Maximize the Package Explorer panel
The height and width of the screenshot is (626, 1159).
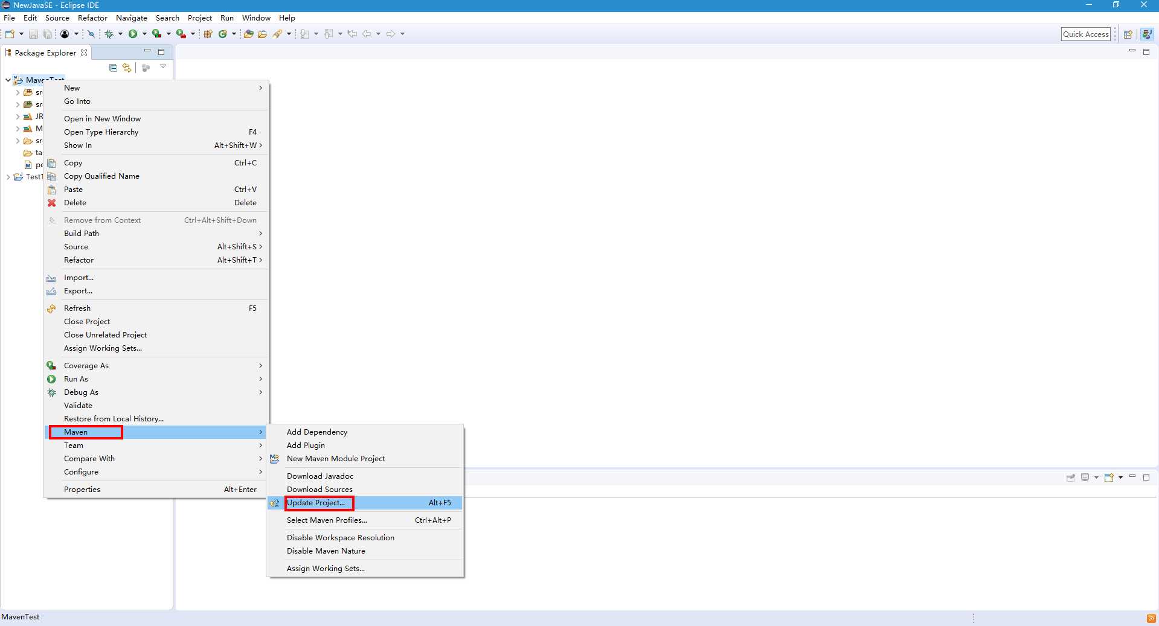[161, 52]
